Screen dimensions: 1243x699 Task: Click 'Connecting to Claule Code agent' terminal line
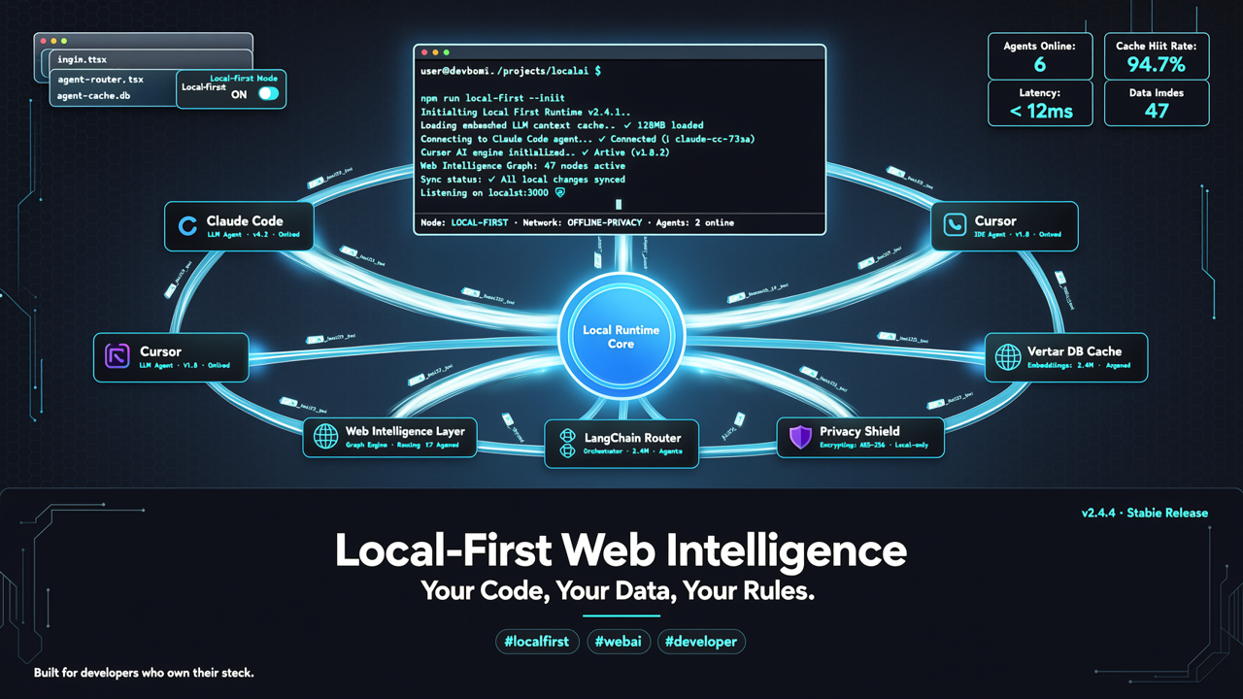[588, 139]
